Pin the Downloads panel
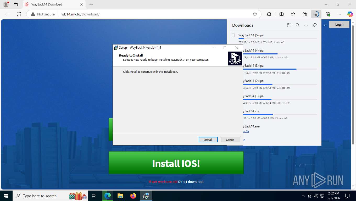 tap(315, 25)
